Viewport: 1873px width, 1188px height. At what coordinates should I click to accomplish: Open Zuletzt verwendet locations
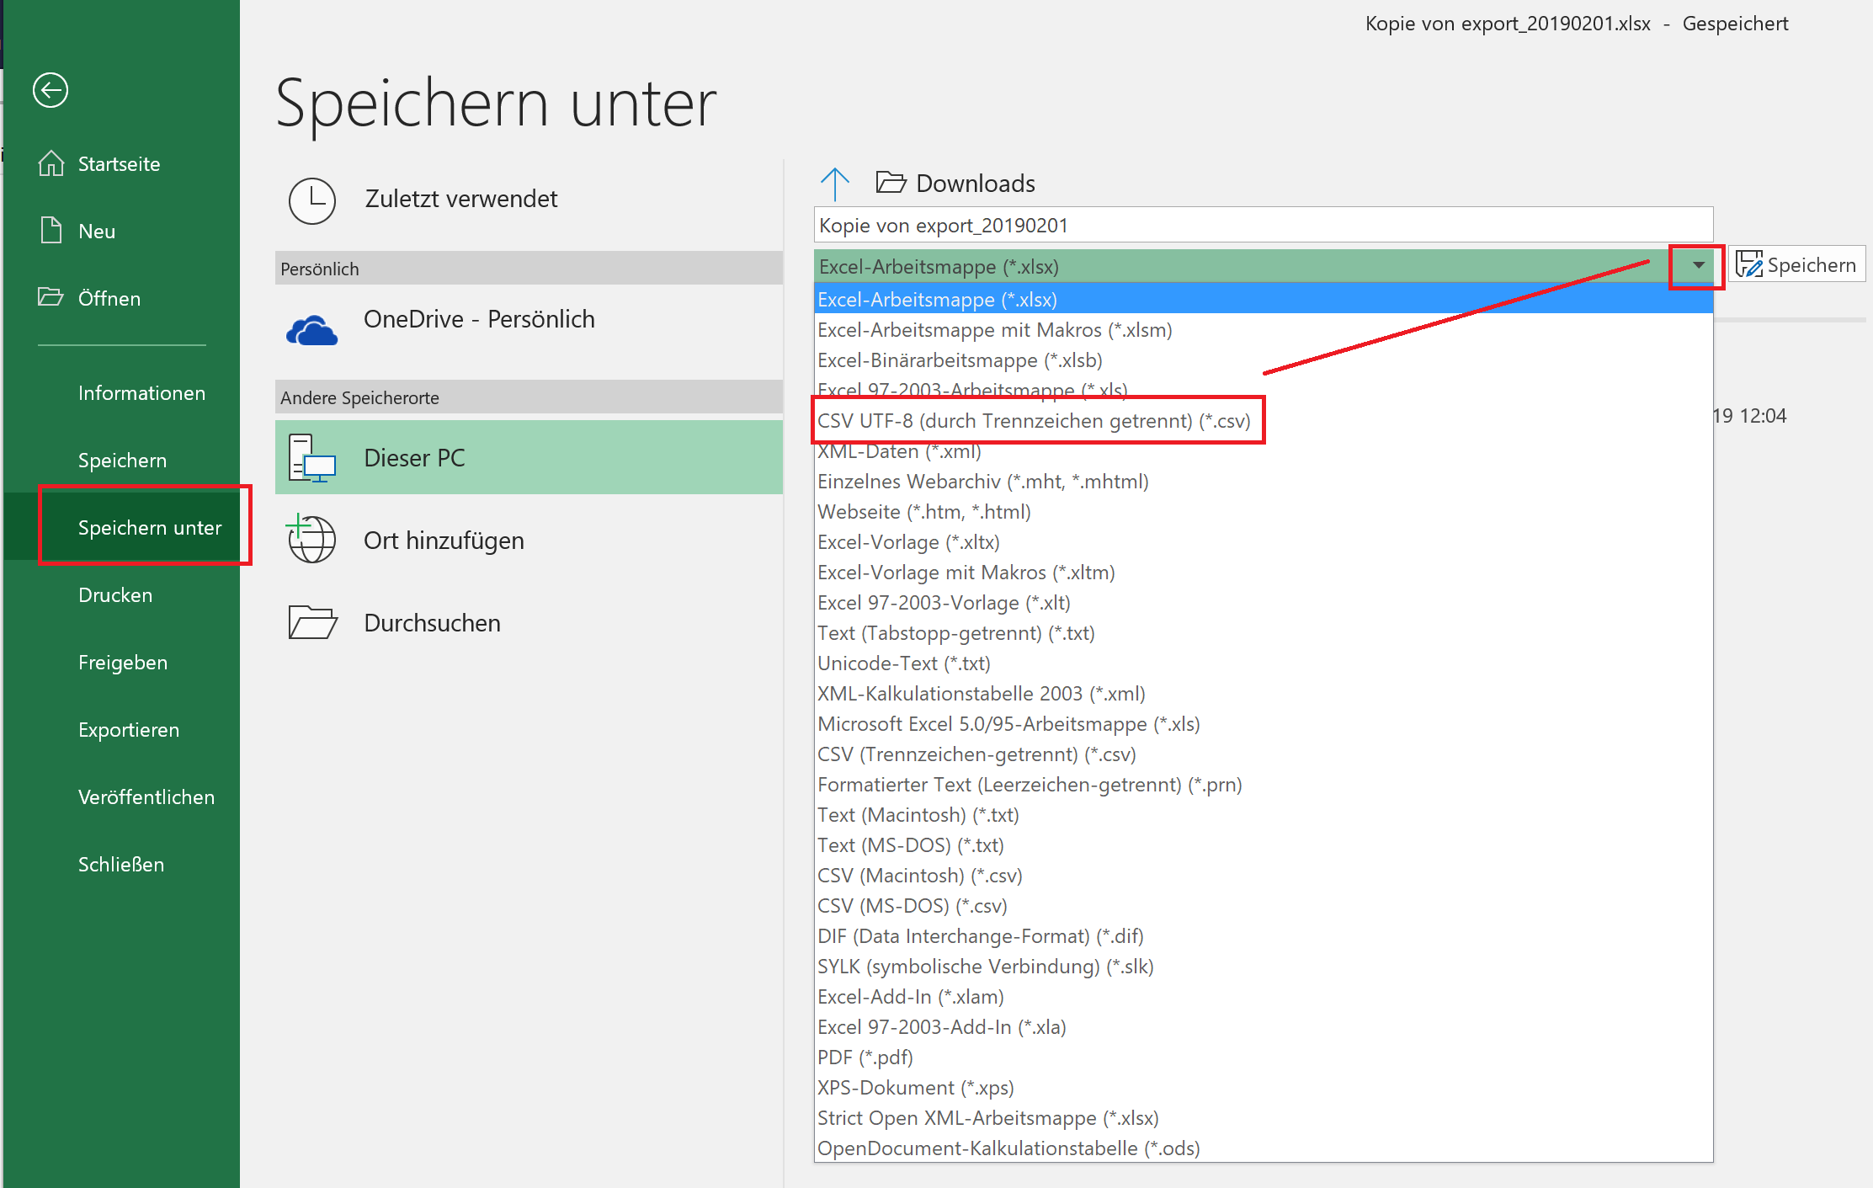tap(529, 200)
